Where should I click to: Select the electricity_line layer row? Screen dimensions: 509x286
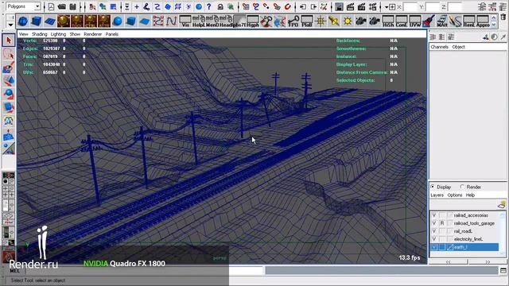(x=464, y=239)
